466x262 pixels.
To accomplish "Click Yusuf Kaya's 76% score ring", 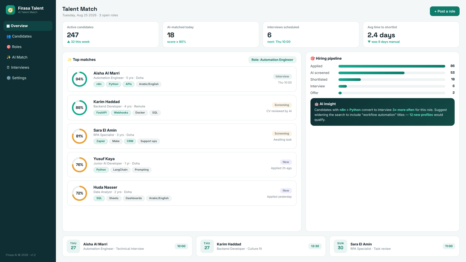I will [80, 165].
